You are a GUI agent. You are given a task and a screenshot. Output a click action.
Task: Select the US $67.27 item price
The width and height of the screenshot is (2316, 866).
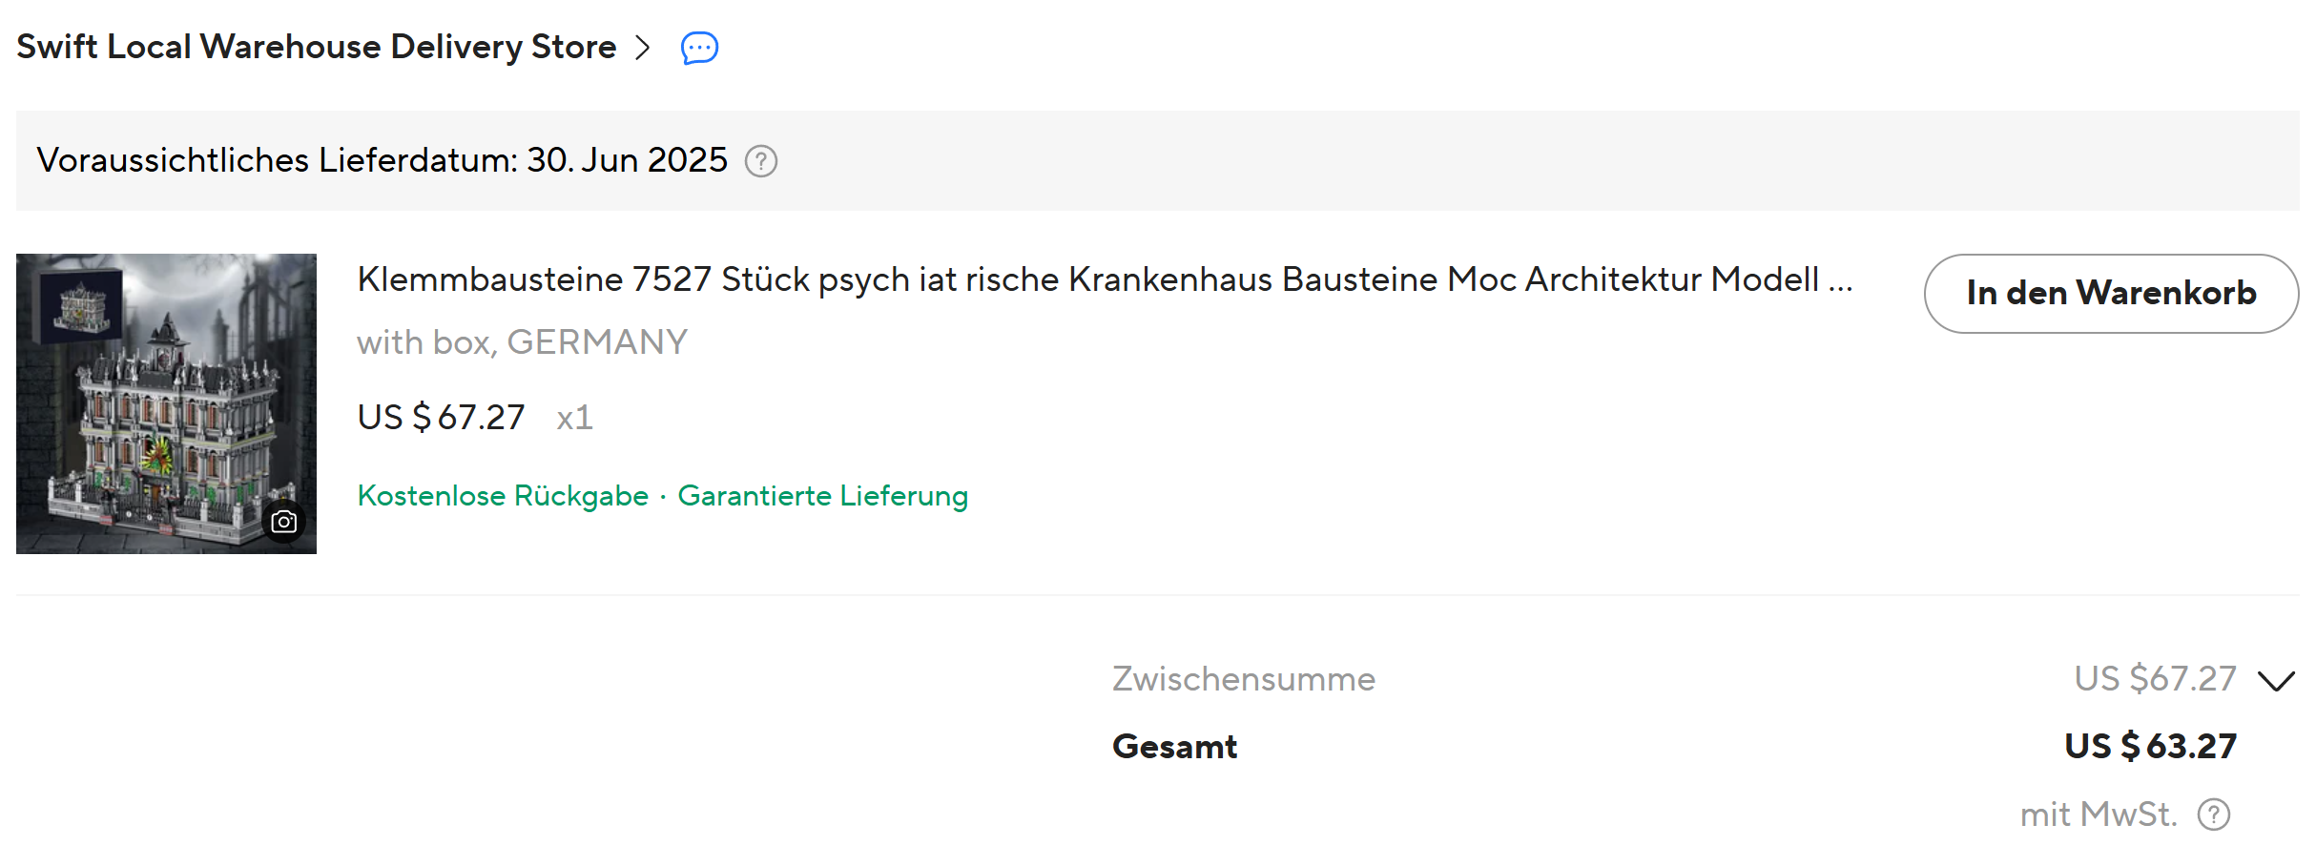tap(441, 418)
